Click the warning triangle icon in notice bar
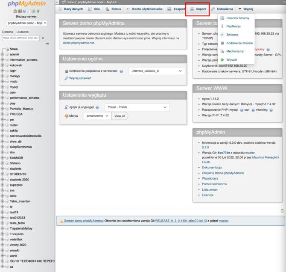 (x=61, y=221)
